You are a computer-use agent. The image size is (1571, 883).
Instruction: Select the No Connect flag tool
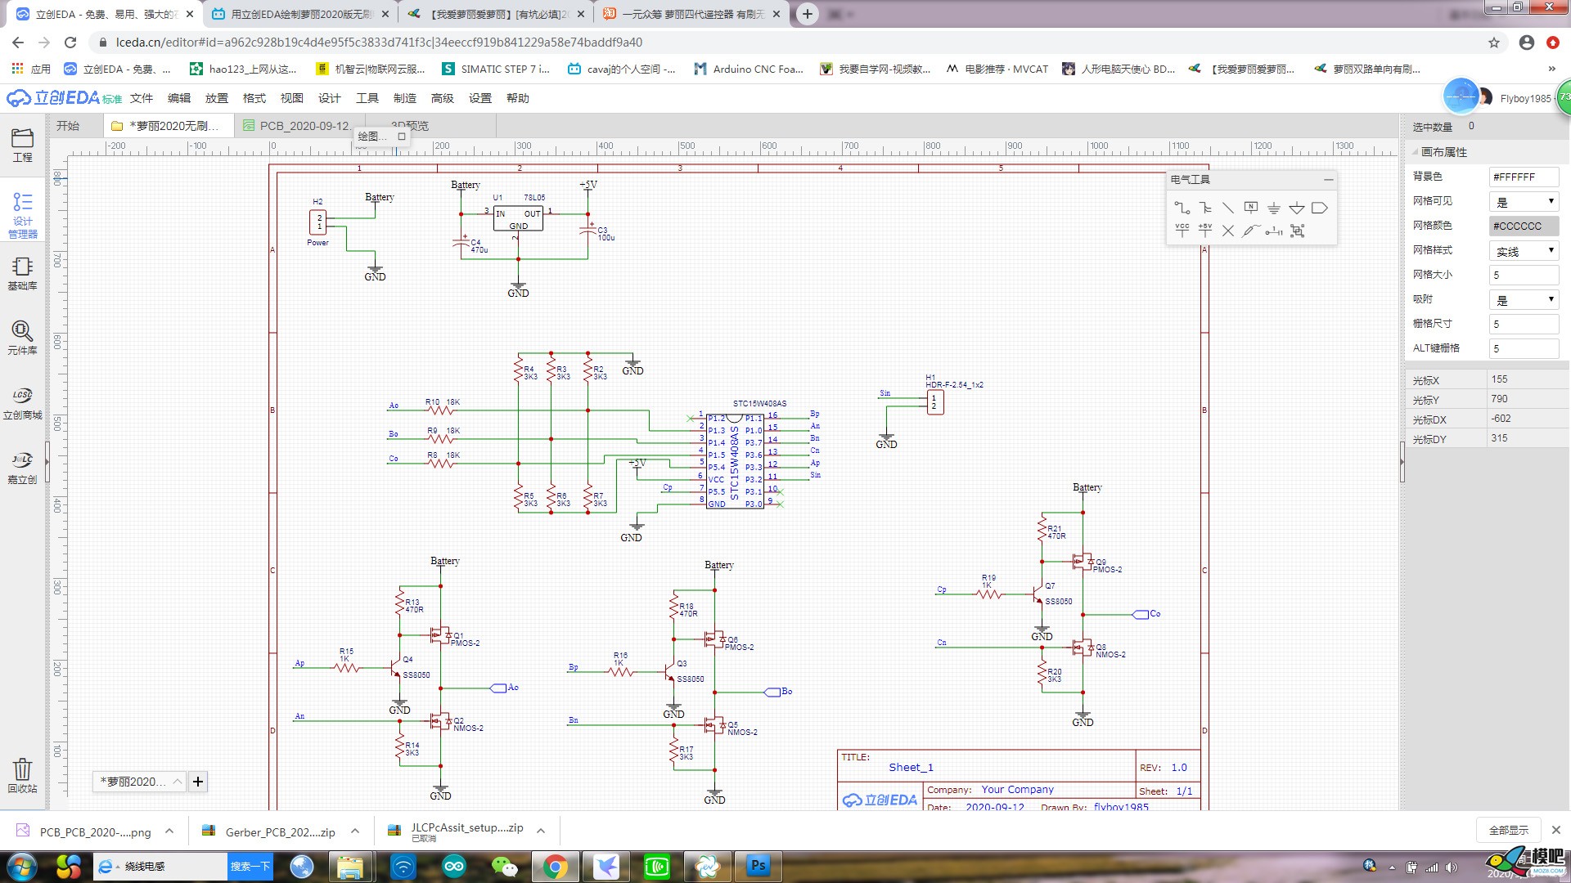click(1228, 231)
